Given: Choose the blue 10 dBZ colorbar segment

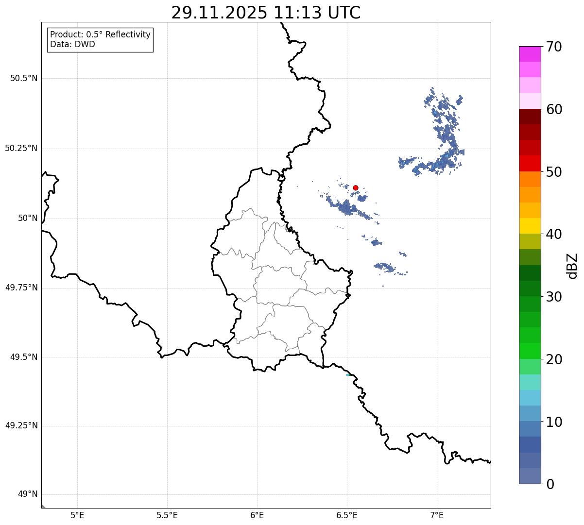Looking at the screenshot, I should (527, 413).
